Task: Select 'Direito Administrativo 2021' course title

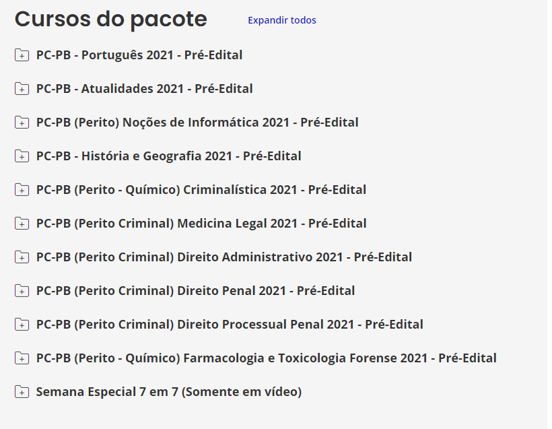Action: point(224,257)
